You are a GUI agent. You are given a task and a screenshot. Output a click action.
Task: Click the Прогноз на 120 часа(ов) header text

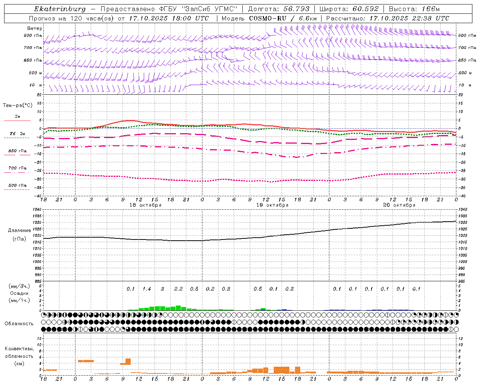point(71,18)
